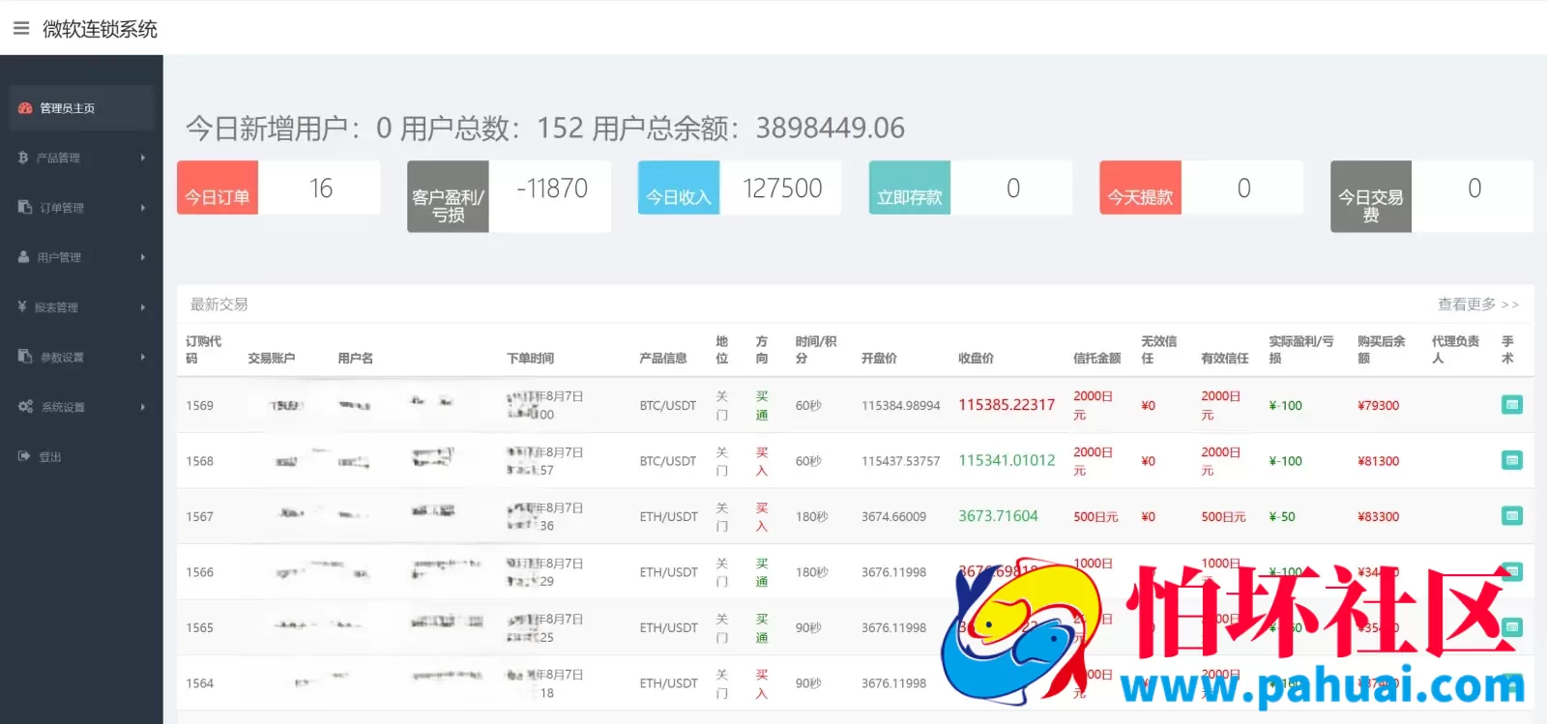Click closing price 3673.71604
Image resolution: width=1547 pixels, height=724 pixels.
(998, 516)
